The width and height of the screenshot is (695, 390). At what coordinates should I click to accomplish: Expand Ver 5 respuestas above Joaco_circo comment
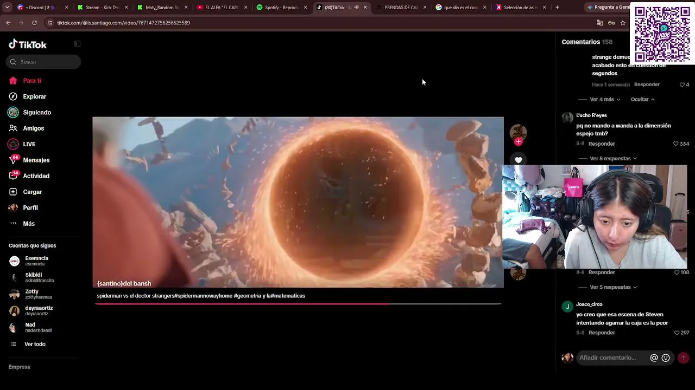pyautogui.click(x=613, y=287)
